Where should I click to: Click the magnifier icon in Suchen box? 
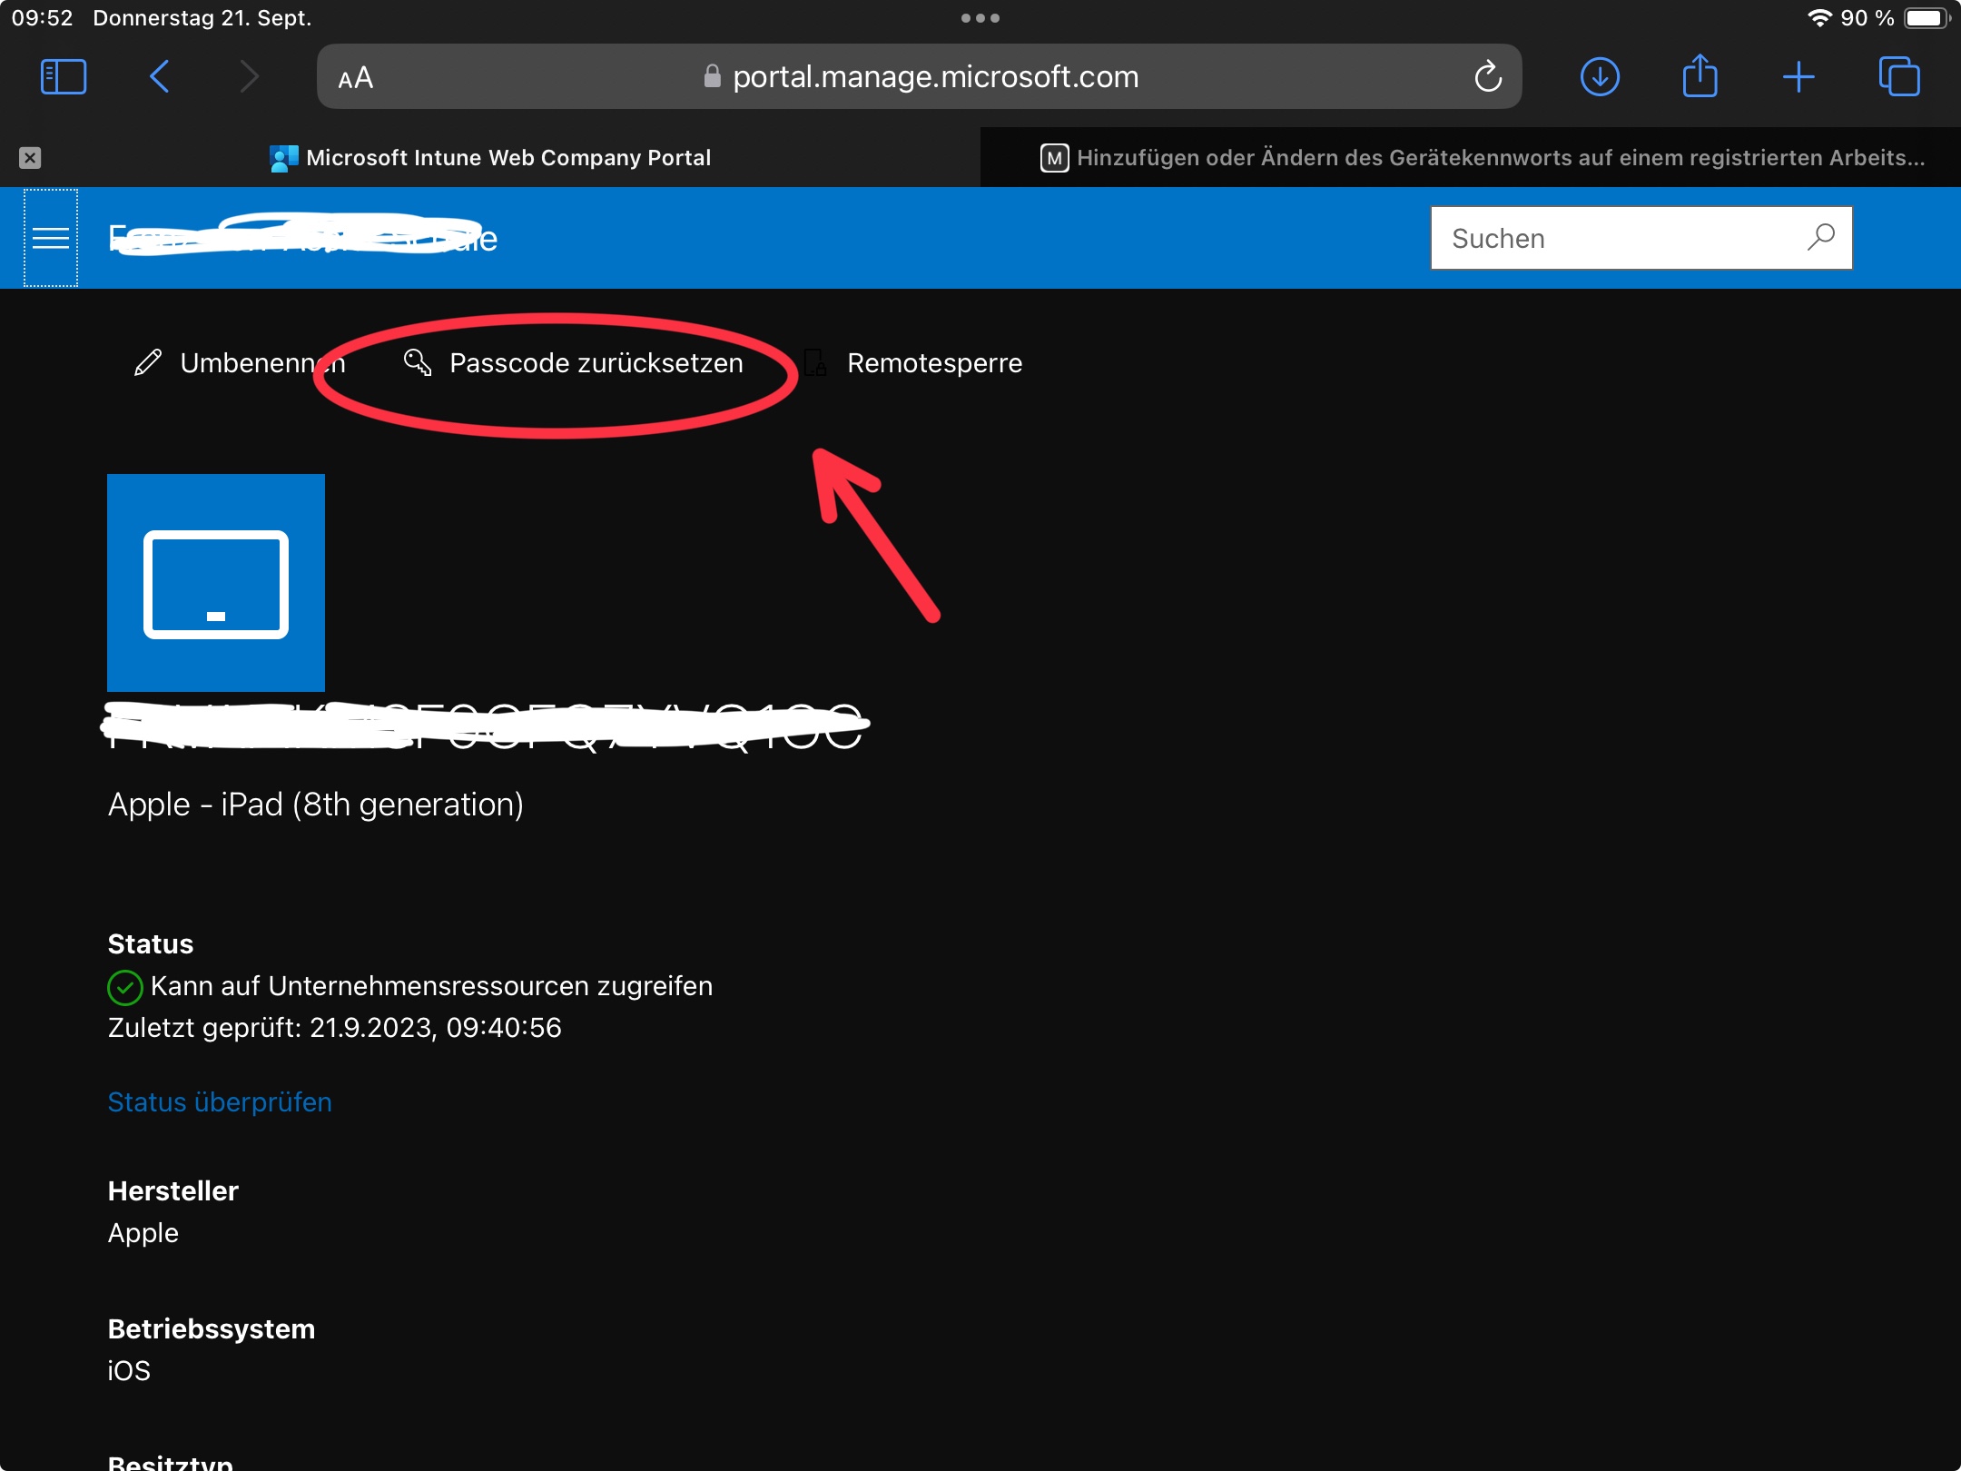[1821, 238]
